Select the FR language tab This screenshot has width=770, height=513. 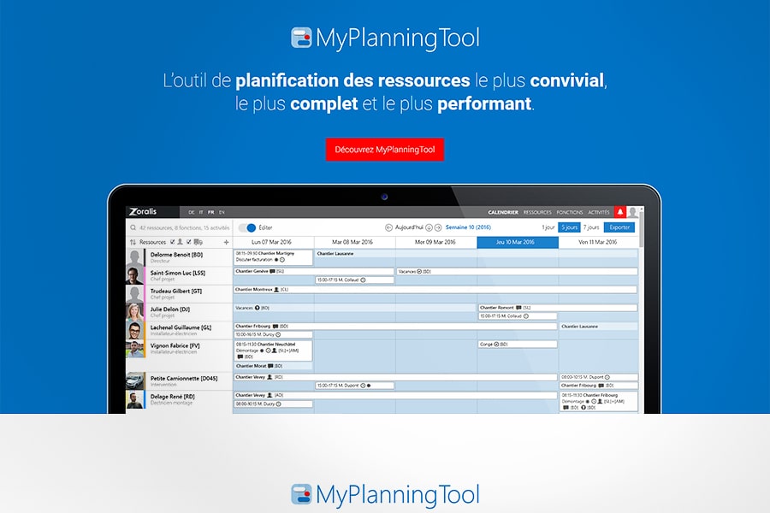click(x=210, y=212)
